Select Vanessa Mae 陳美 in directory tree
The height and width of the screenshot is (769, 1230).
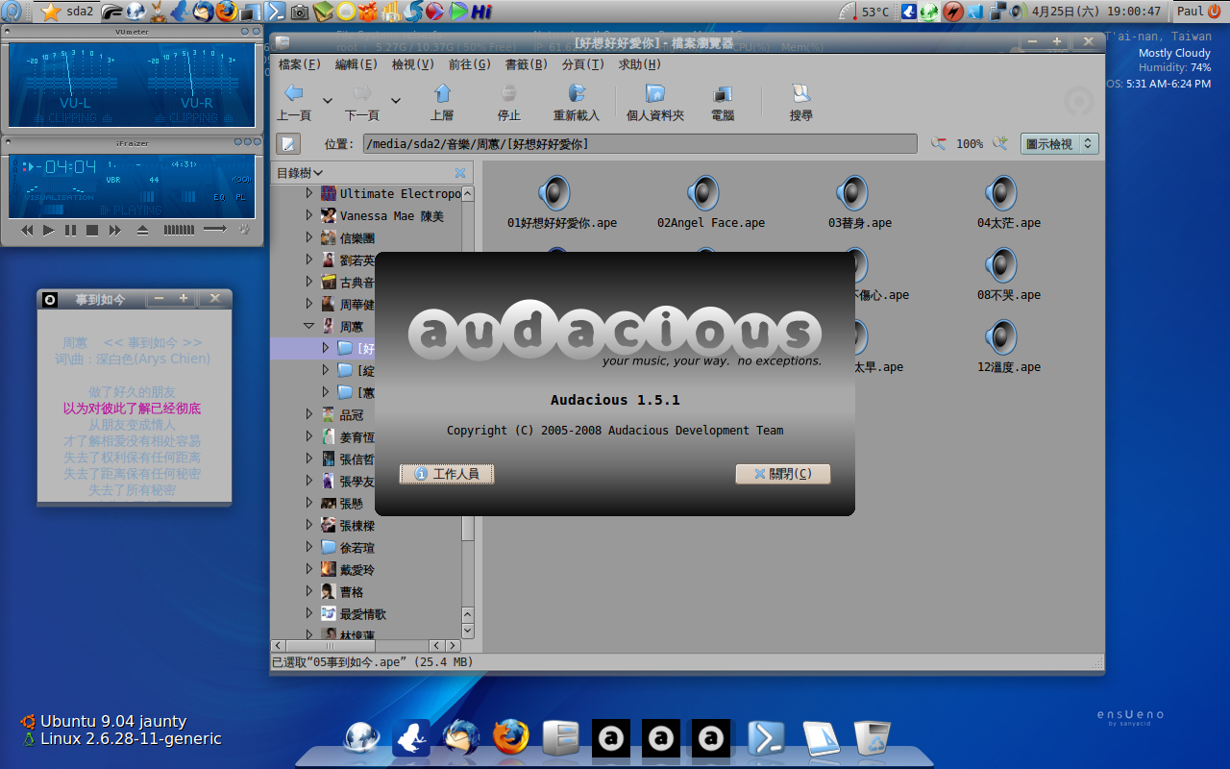391,216
